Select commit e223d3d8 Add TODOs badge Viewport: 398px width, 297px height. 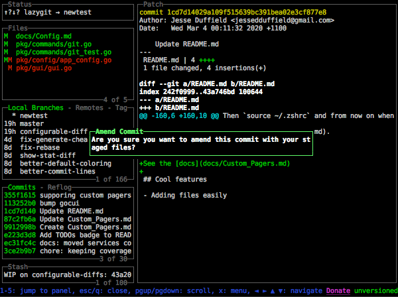point(68,235)
